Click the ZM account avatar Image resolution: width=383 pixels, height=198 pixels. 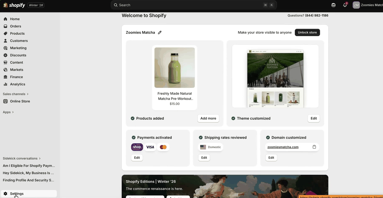pyautogui.click(x=356, y=5)
